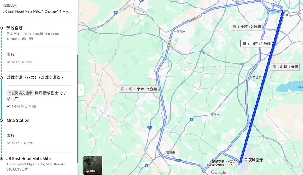The width and height of the screenshot is (303, 175).
Task: Click the 機場接駁巴士 水戶站北口 line name
Action: click(x=37, y=96)
